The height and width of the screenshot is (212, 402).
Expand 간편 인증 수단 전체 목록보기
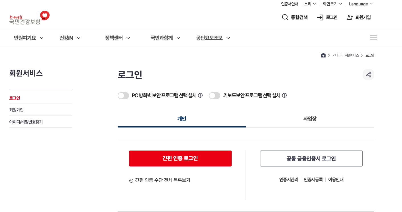[x=160, y=180]
